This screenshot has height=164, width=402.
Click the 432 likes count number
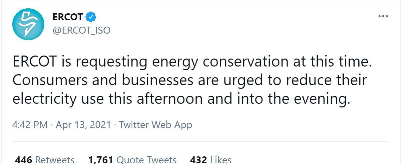(x=199, y=160)
